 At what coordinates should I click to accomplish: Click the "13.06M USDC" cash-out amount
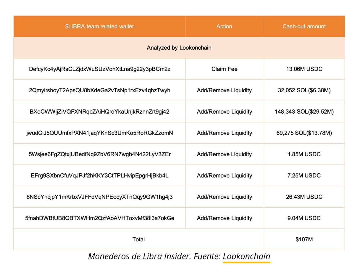click(304, 69)
